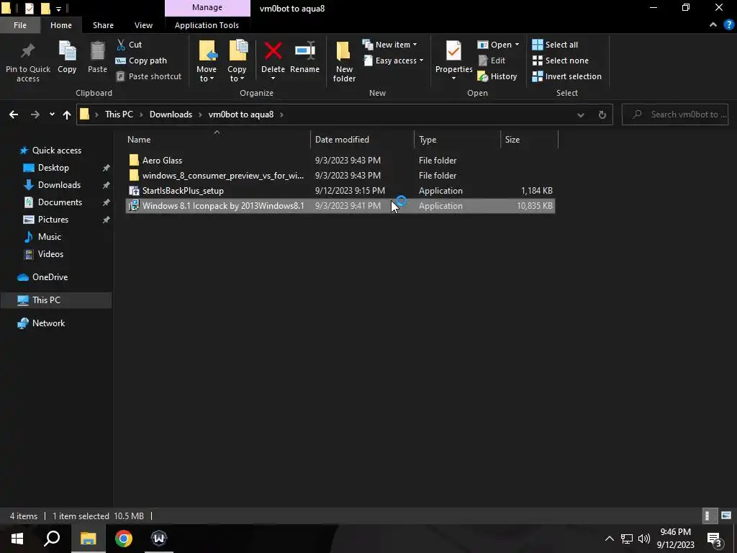Open Explorer help icon
The width and height of the screenshot is (737, 553).
[x=729, y=25]
